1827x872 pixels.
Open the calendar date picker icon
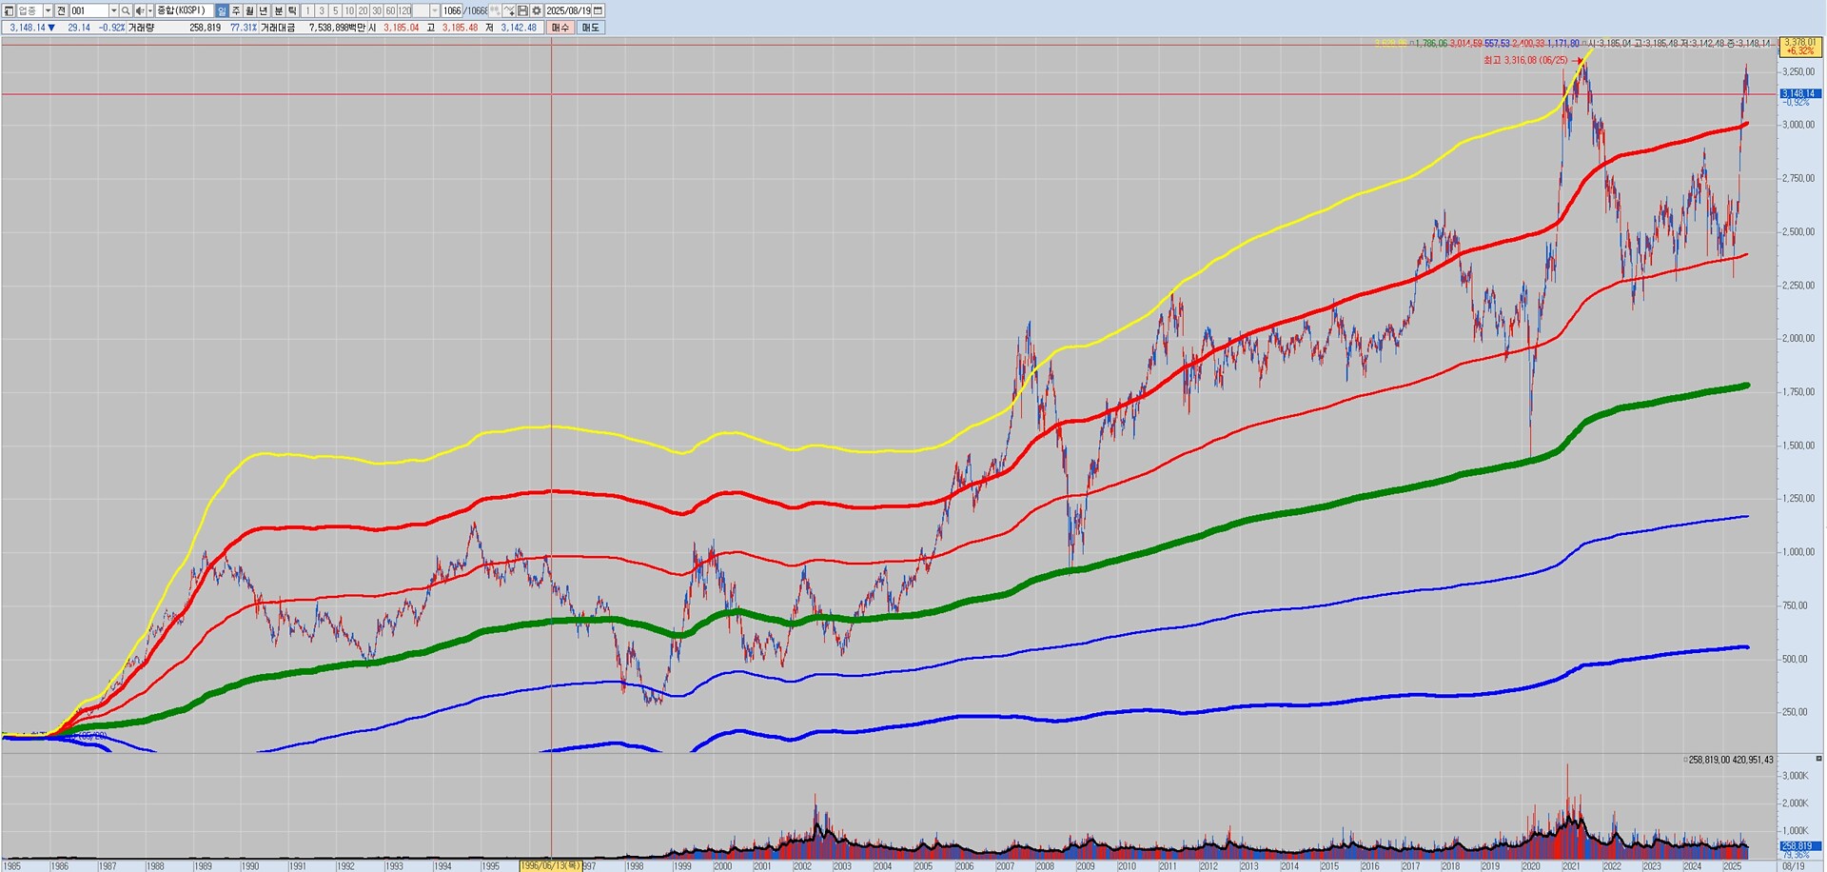pyautogui.click(x=598, y=10)
